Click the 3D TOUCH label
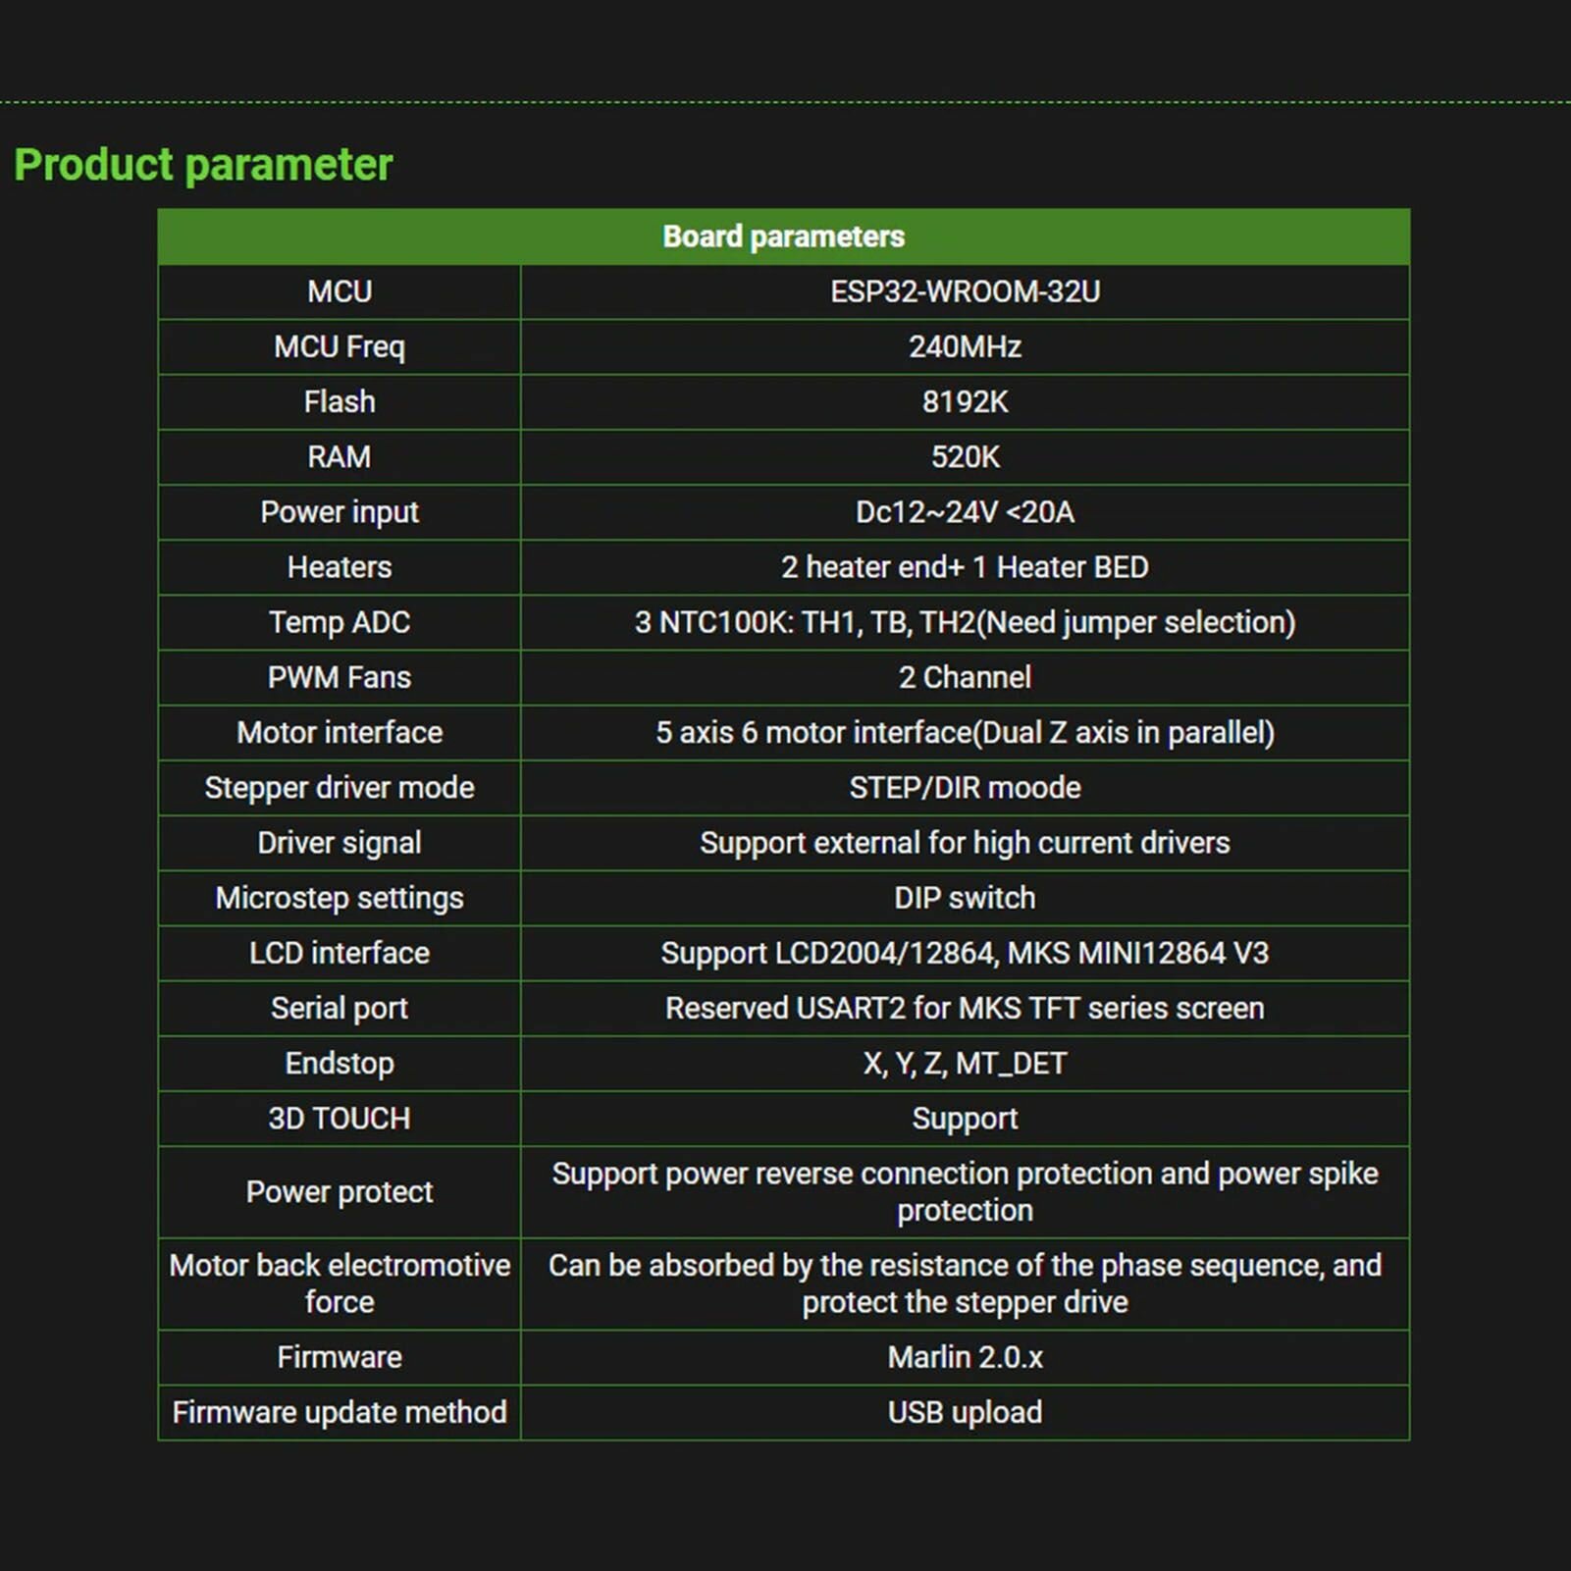This screenshot has width=1571, height=1571. (340, 1119)
